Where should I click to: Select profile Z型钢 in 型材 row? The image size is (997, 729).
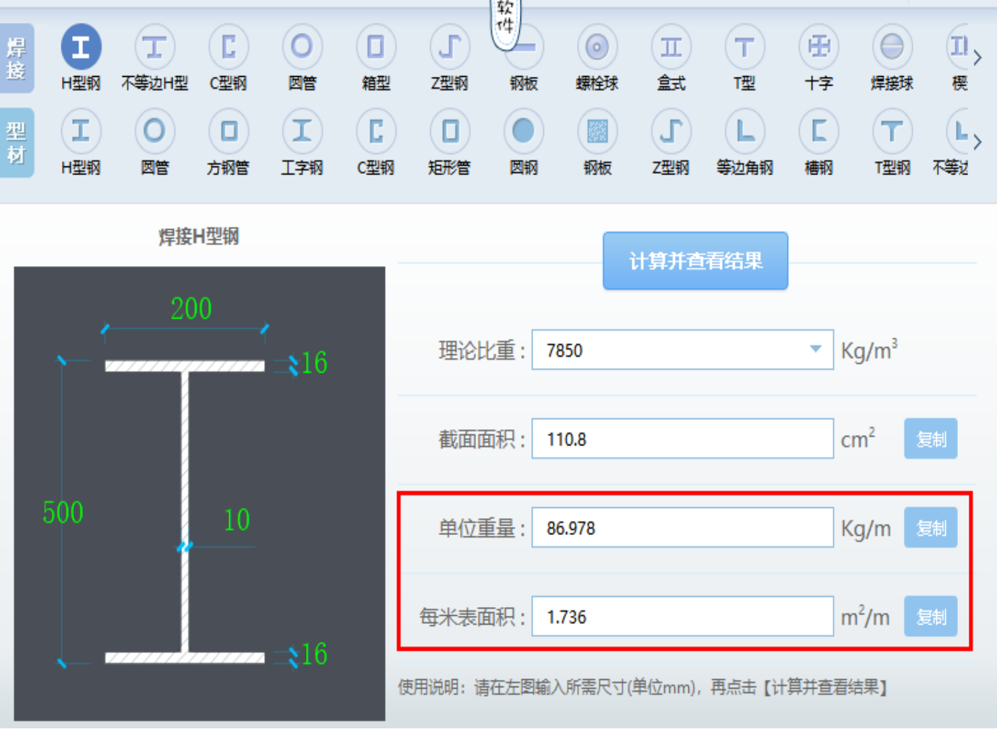[671, 131]
